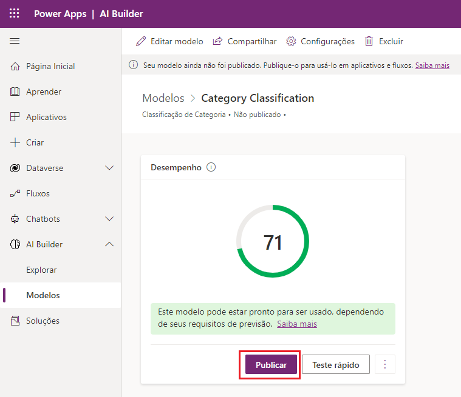Screen dimensions: 461x397
Task: Click the Página Inicial home icon
Action: pyautogui.click(x=15, y=66)
